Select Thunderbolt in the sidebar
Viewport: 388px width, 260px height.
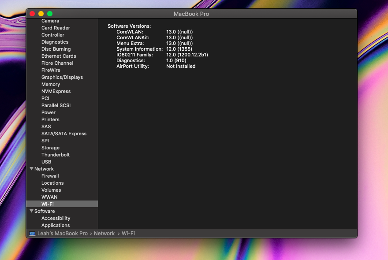coord(56,155)
